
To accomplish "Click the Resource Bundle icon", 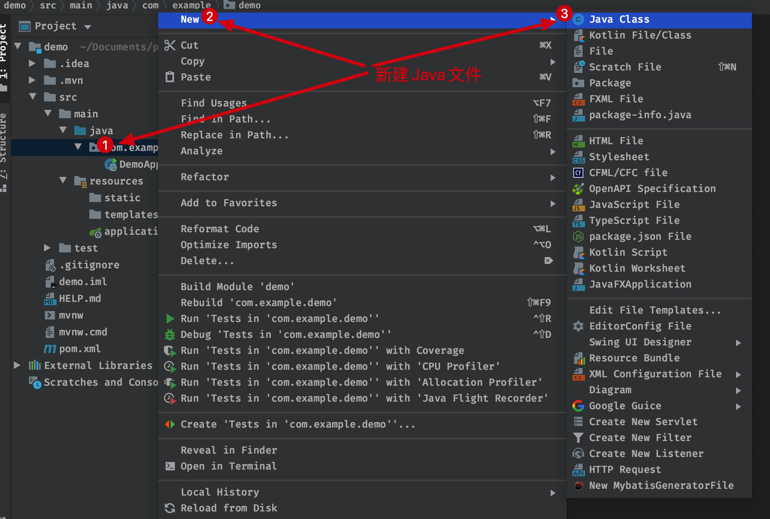I will pyautogui.click(x=579, y=358).
